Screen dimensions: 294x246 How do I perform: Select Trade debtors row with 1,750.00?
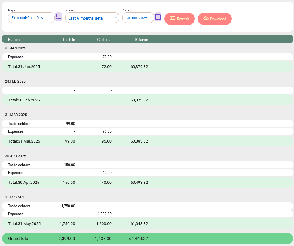148,206
